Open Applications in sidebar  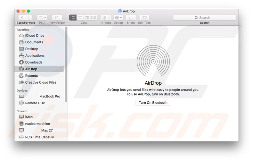pyautogui.click(x=39, y=55)
